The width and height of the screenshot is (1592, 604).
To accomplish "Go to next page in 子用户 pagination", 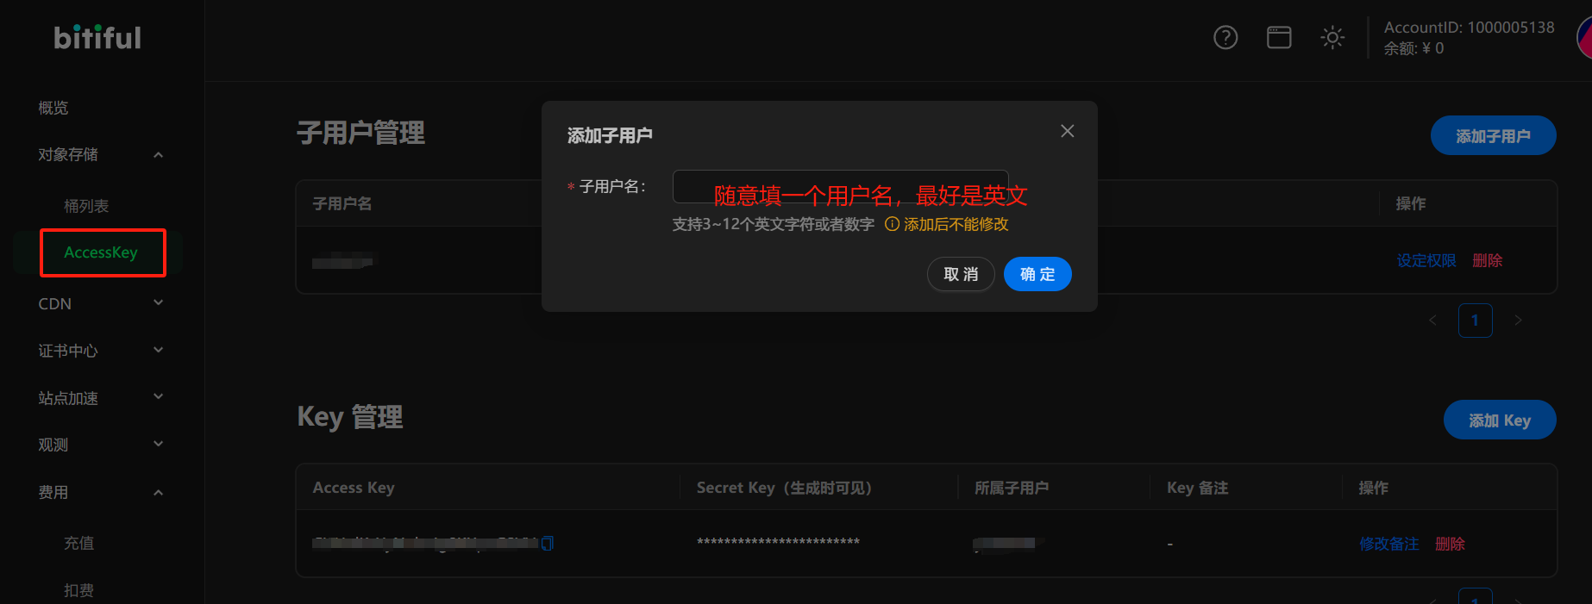I will (x=1518, y=321).
